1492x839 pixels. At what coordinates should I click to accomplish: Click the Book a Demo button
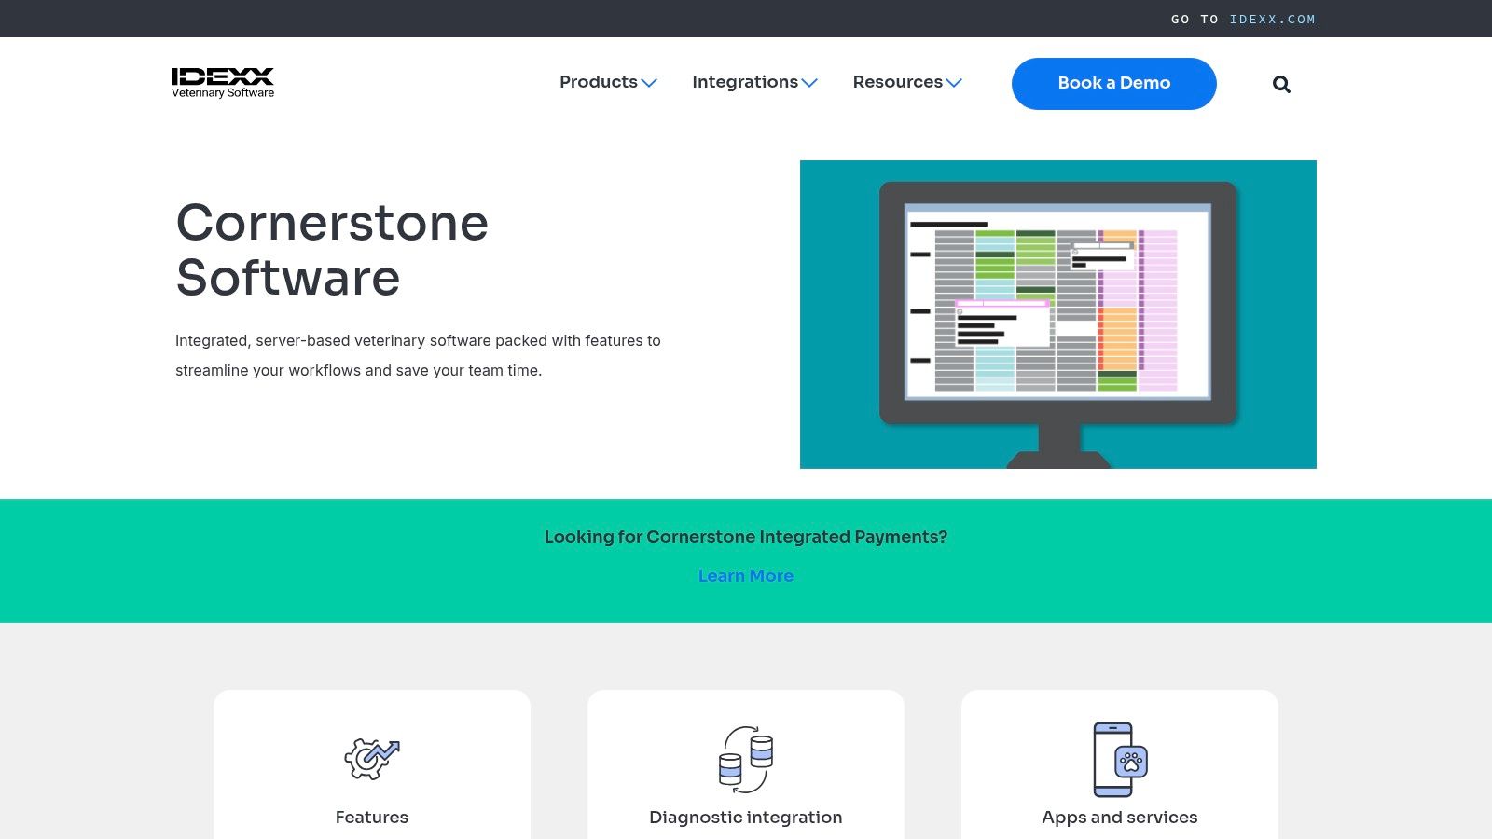[1113, 83]
